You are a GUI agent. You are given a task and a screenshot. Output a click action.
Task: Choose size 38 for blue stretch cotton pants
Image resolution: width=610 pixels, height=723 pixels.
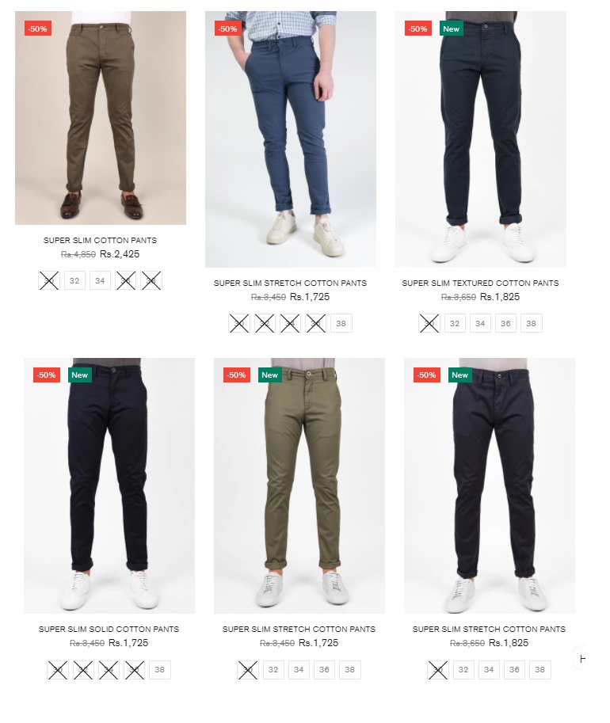point(341,323)
